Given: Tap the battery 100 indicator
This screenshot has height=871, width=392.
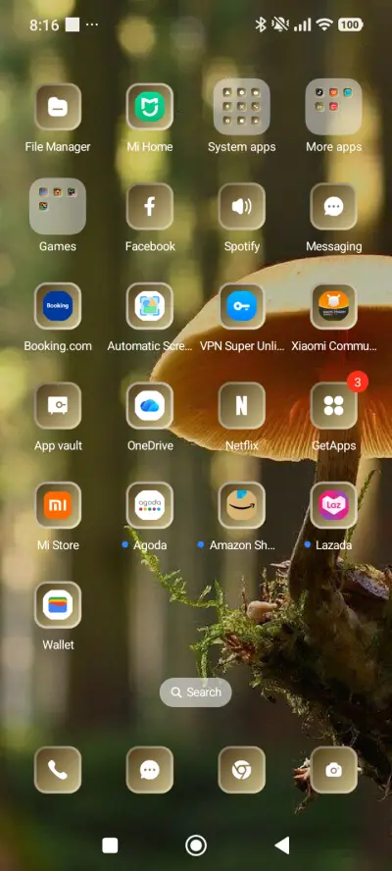Looking at the screenshot, I should click(350, 25).
